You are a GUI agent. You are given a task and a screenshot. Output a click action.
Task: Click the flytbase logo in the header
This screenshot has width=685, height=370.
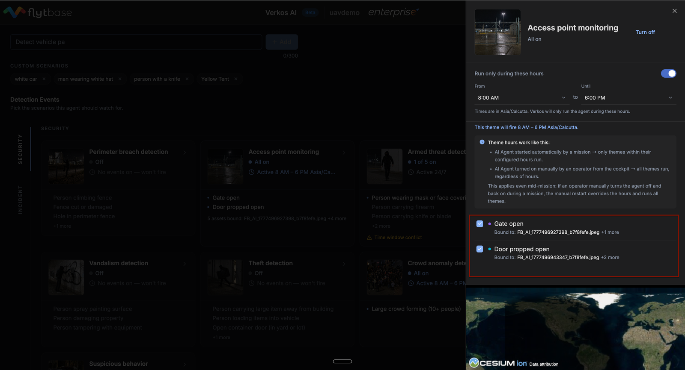click(x=38, y=12)
